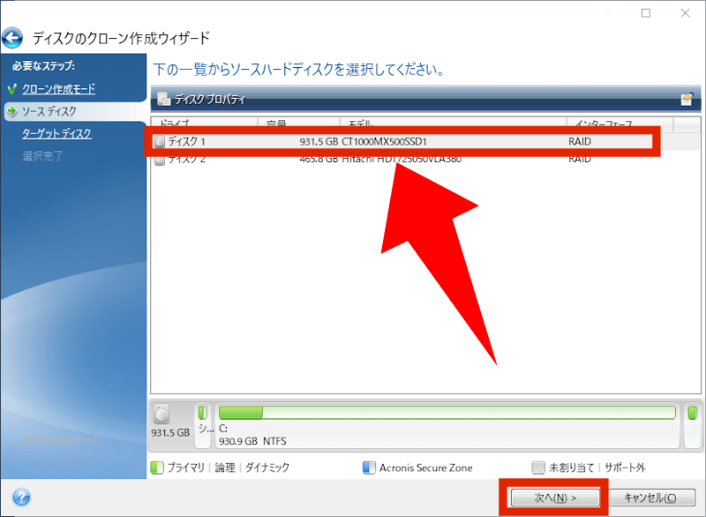
Task: Select the ディスク 2 drive icon
Action: (160, 161)
